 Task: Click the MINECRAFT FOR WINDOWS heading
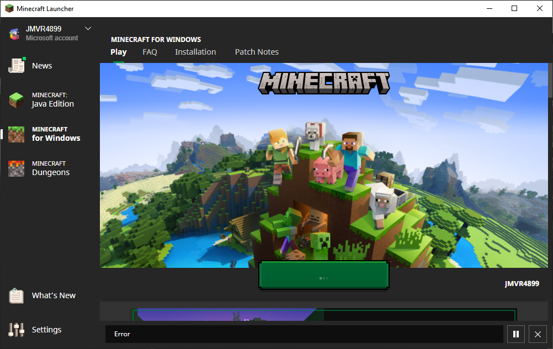[x=156, y=40]
